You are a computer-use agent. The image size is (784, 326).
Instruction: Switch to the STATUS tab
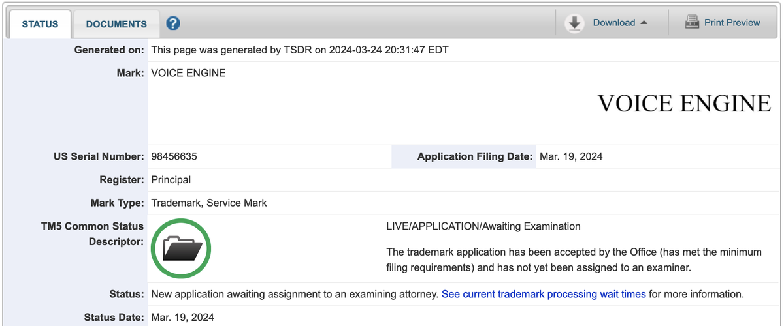[x=40, y=24]
